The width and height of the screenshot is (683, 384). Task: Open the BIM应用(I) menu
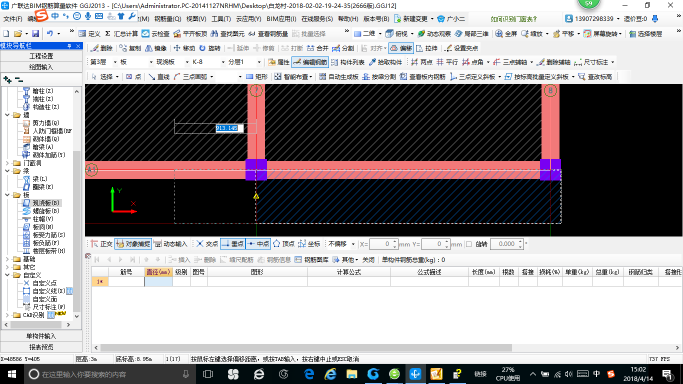click(x=282, y=19)
